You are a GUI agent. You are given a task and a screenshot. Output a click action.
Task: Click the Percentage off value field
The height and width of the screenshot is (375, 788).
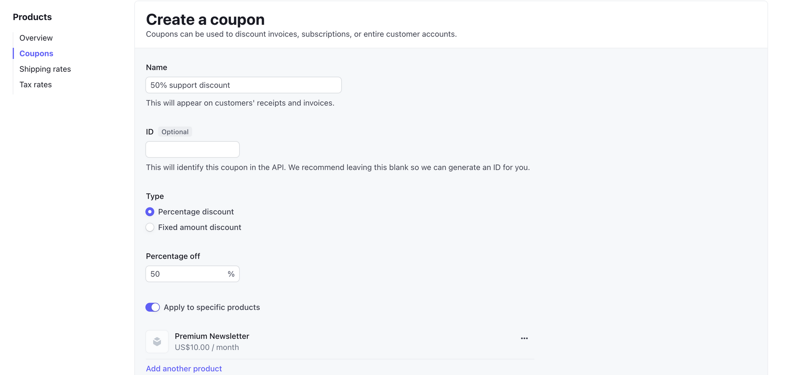click(x=185, y=274)
